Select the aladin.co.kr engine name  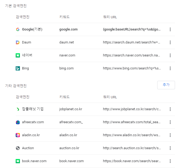[x=31, y=135]
